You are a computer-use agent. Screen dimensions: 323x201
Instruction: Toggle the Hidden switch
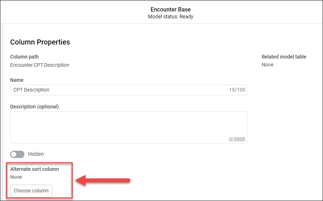click(17, 154)
